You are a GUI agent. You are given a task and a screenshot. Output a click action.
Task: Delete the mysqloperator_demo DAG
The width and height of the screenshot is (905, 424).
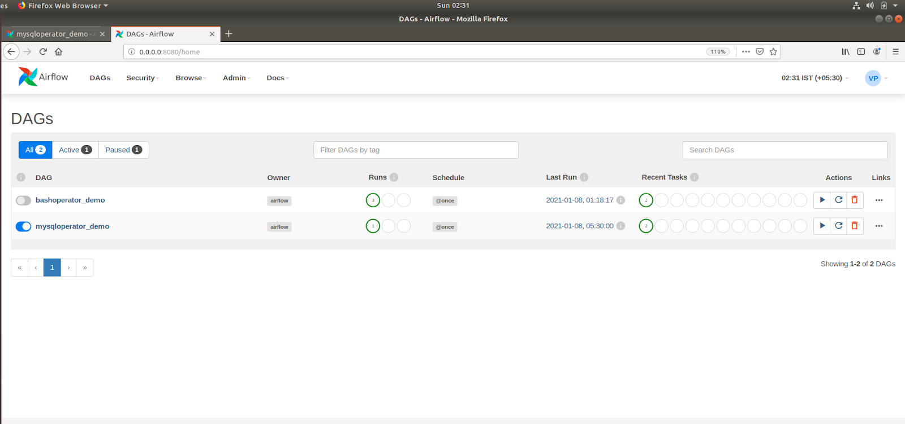[x=855, y=226]
